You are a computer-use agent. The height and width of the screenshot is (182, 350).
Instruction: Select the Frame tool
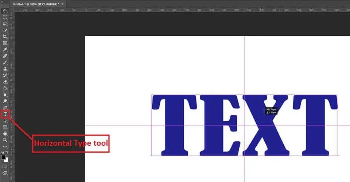pos(5,43)
